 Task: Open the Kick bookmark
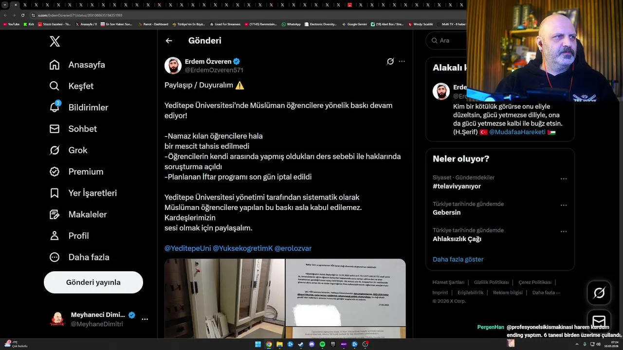pyautogui.click(x=29, y=24)
